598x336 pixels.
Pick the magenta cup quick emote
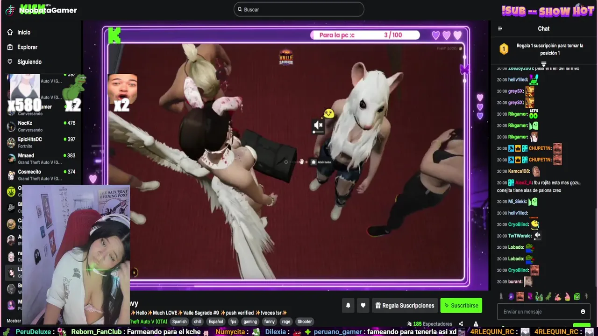530,296
